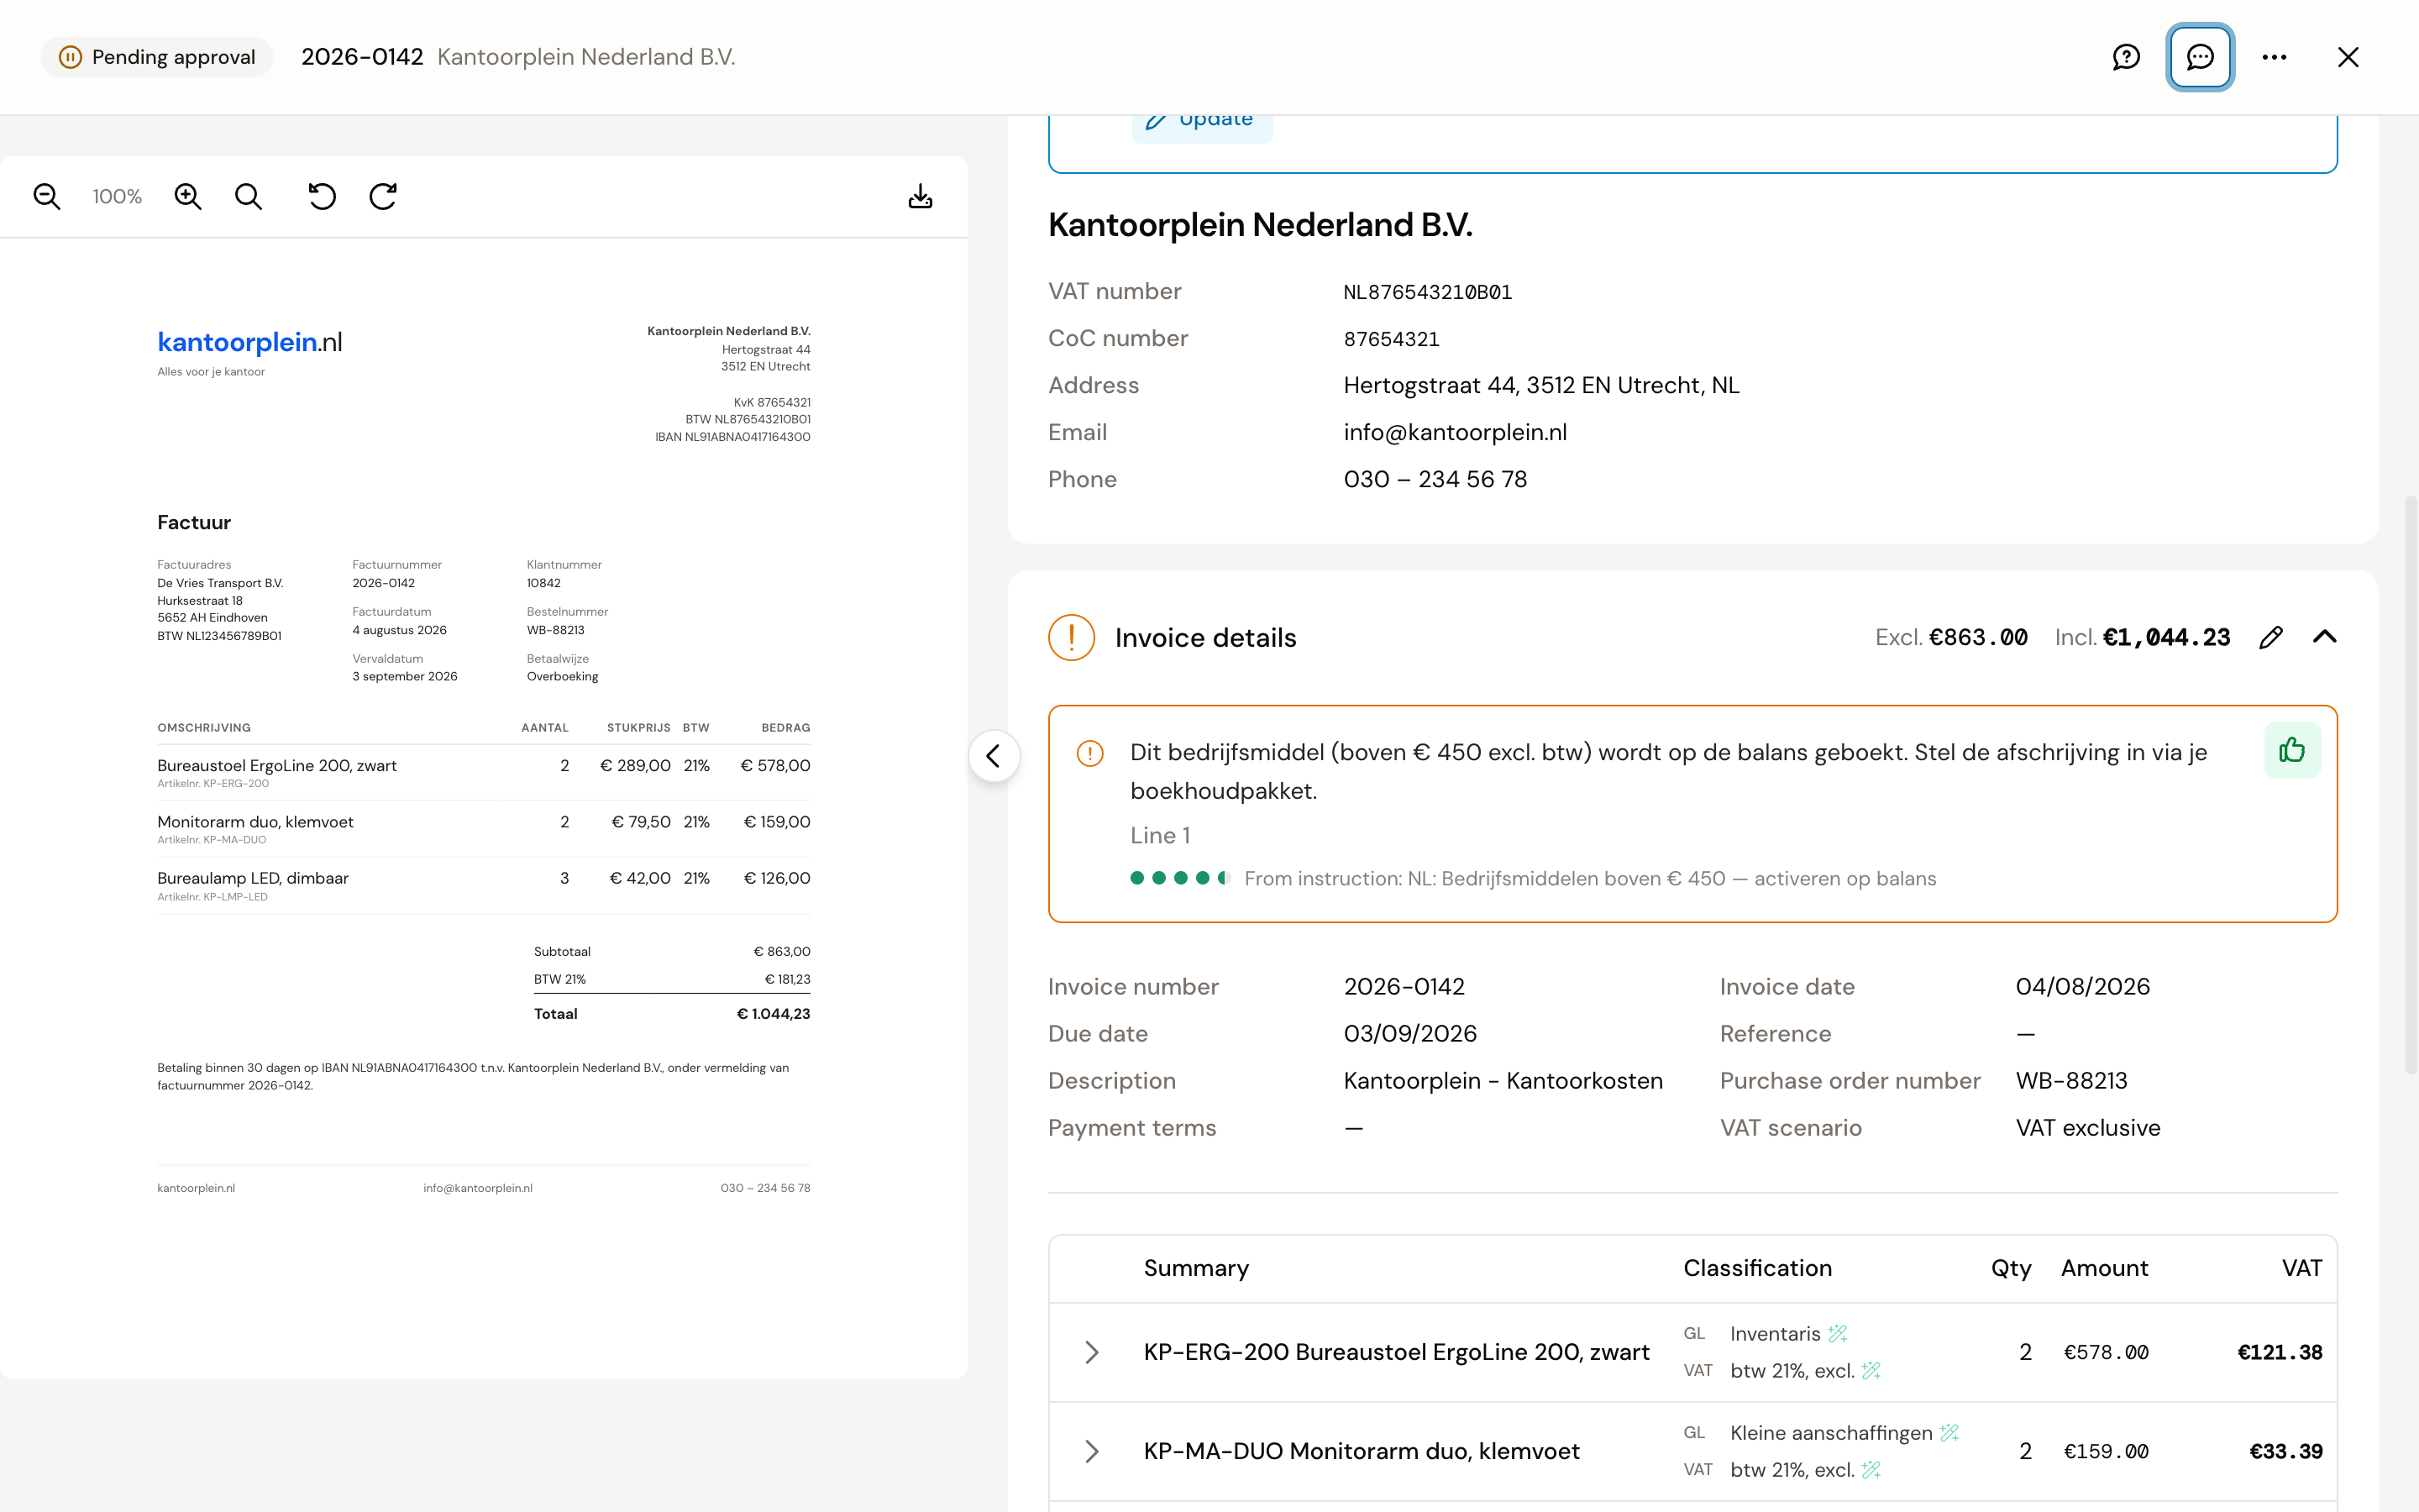
Task: Rotate the document clockwise
Action: coord(383,196)
